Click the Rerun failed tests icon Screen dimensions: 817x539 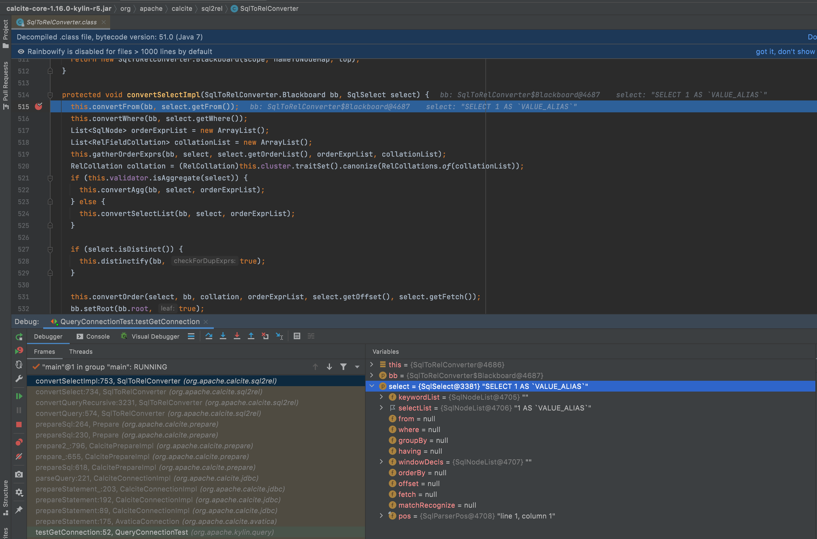[x=19, y=350]
